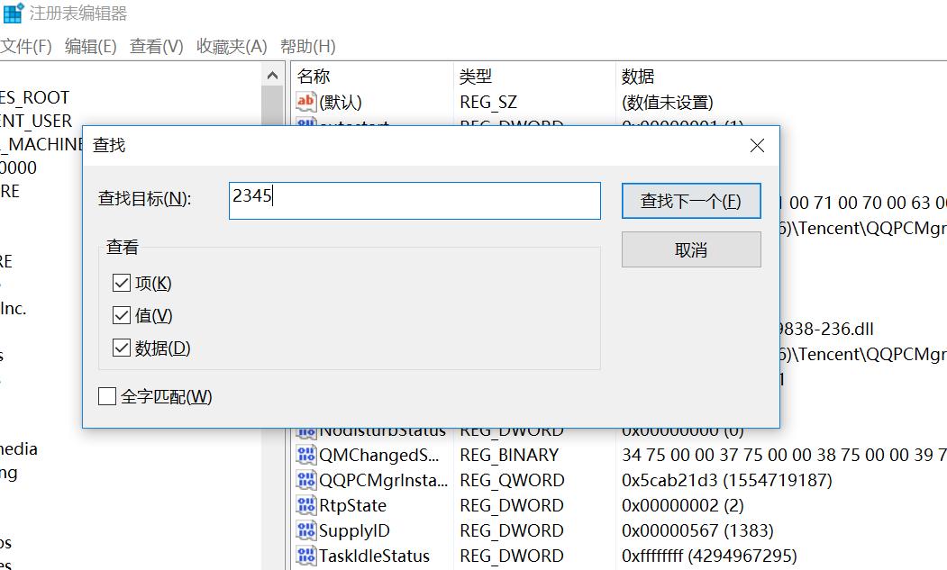This screenshot has height=570, width=947.
Task: Click the icon beside SupplyID
Action: pos(305,530)
